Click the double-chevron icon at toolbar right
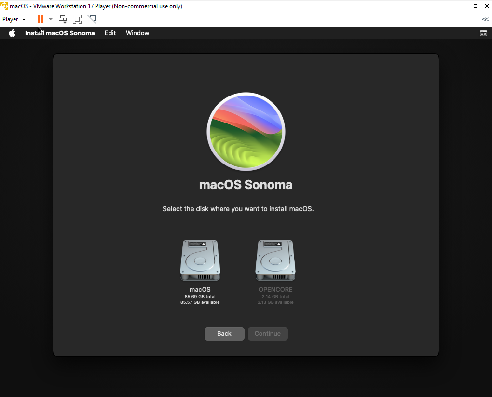Screen dimensions: 492x397 [485, 19]
